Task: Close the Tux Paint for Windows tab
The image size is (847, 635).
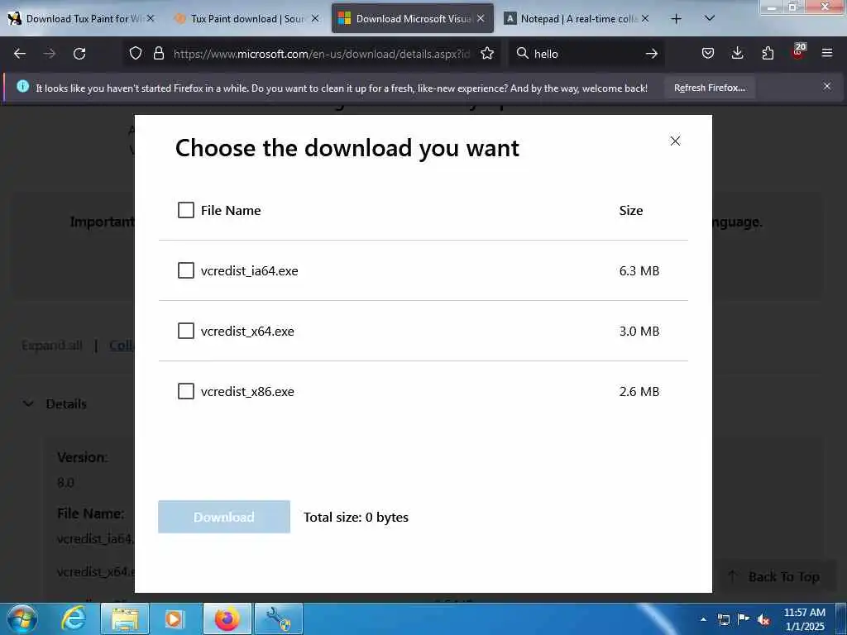Action: click(x=151, y=18)
